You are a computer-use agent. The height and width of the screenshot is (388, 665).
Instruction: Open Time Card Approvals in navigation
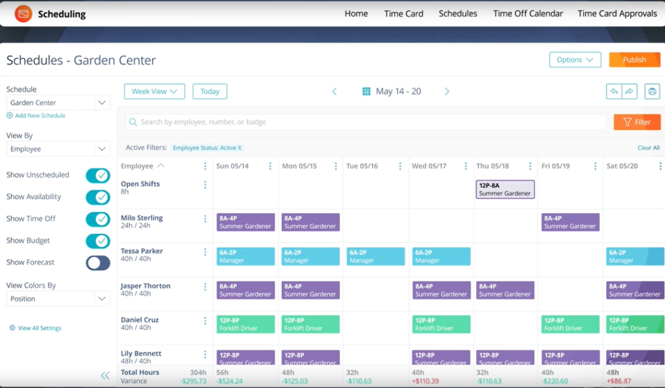coord(617,14)
